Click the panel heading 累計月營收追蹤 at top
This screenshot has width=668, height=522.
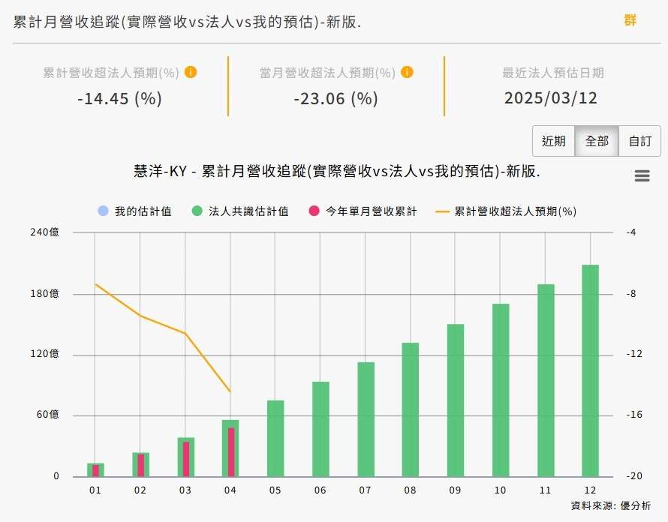point(187,22)
